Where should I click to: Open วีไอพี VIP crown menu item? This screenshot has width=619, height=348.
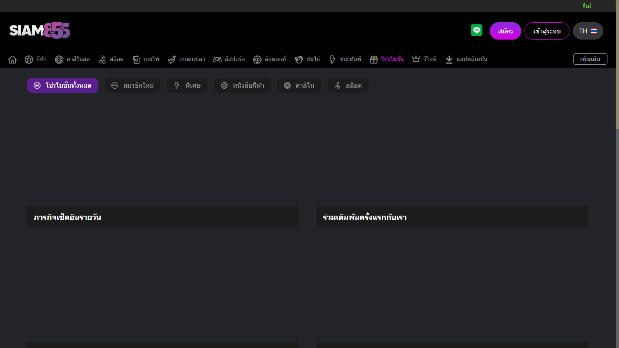[424, 59]
